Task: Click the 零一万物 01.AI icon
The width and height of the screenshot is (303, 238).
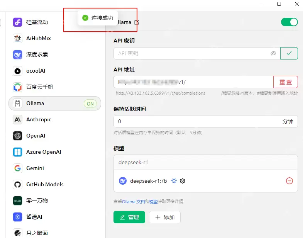Action: coord(17,201)
